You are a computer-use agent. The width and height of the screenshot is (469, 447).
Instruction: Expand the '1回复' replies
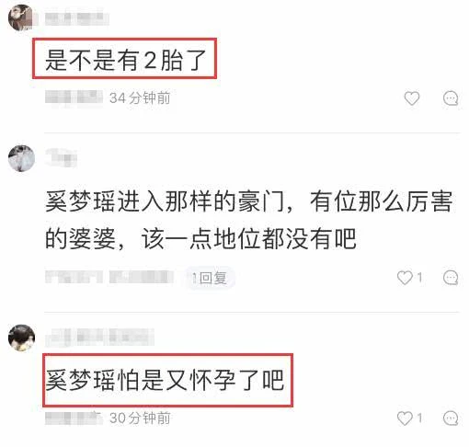[x=210, y=278]
